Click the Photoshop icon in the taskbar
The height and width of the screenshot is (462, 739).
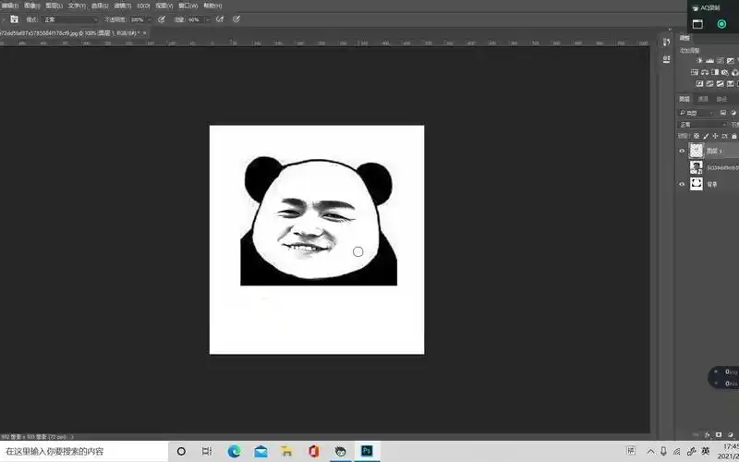pos(367,451)
